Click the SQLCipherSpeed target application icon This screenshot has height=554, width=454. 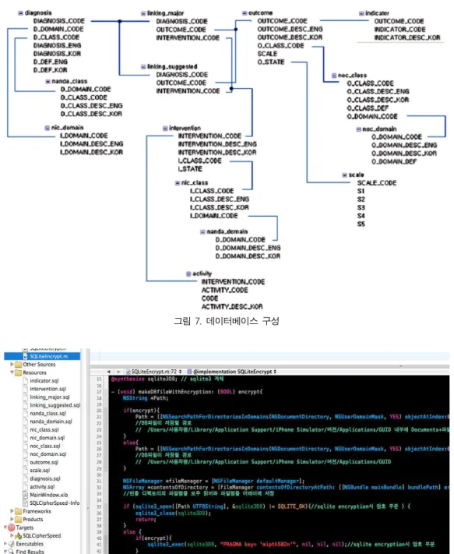tap(19, 536)
